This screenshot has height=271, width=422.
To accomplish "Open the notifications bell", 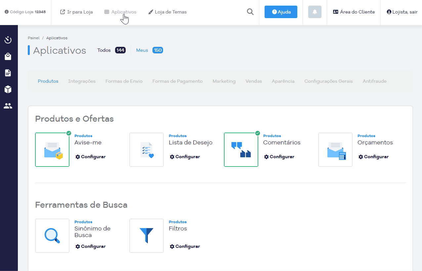I will (315, 12).
